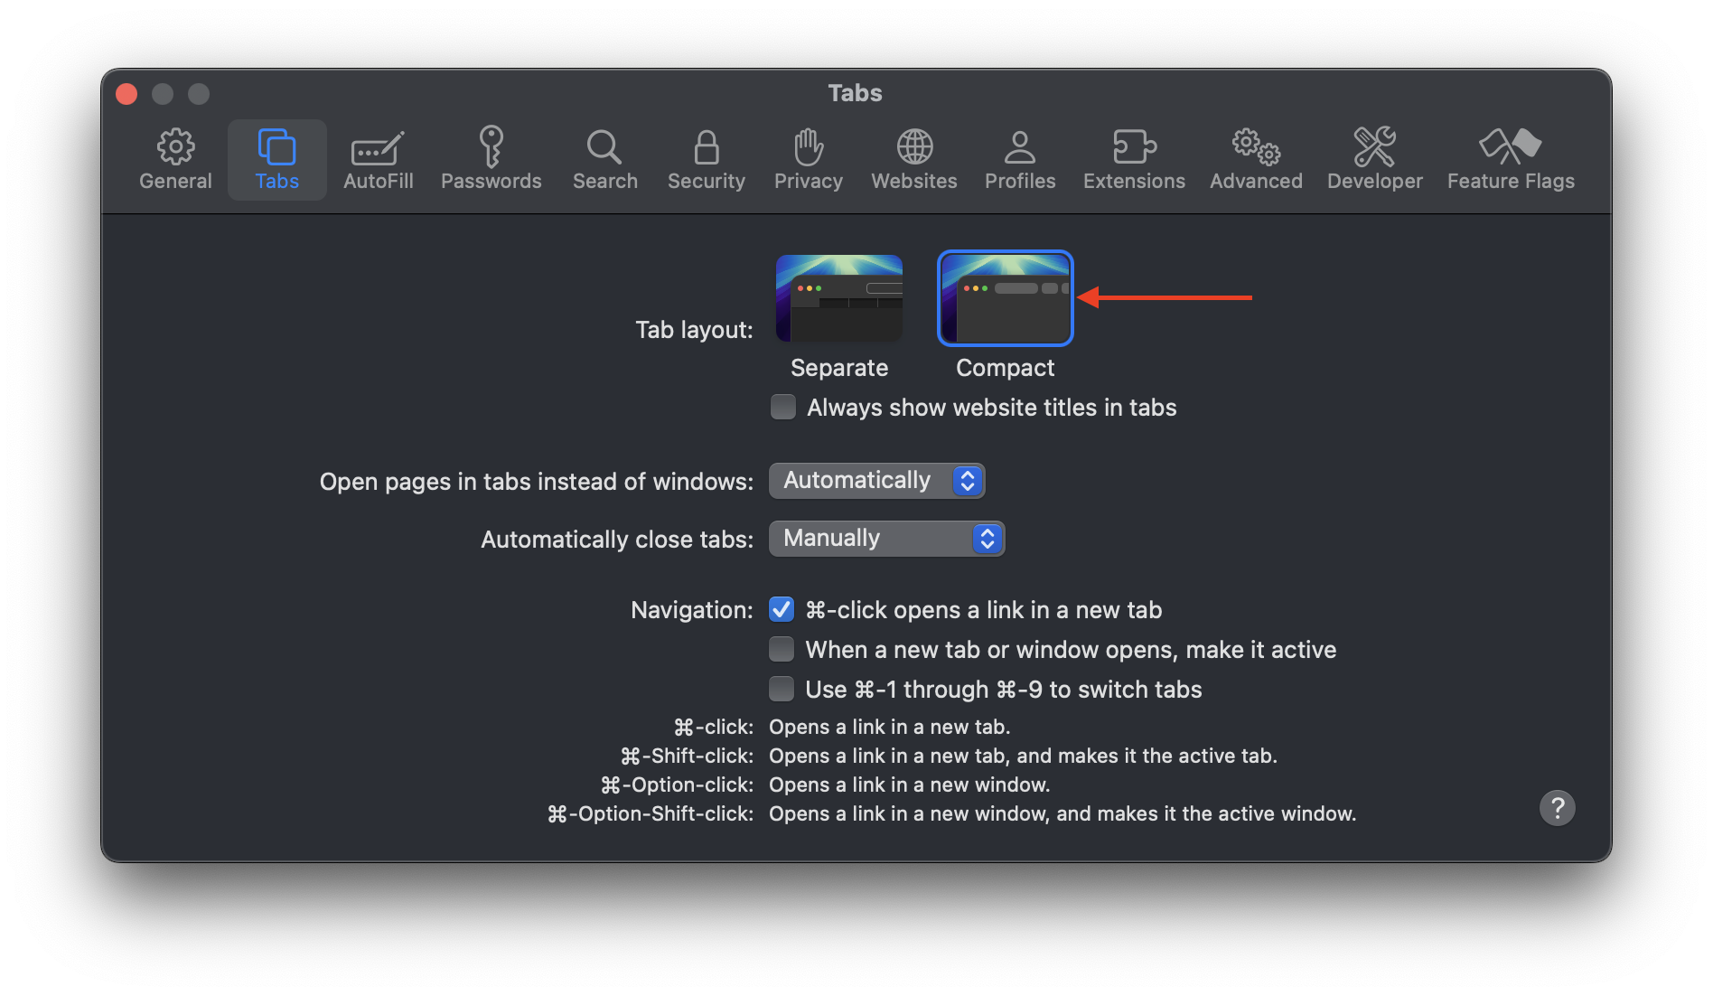Click the Navigation label
This screenshot has width=1713, height=996.
(x=692, y=610)
